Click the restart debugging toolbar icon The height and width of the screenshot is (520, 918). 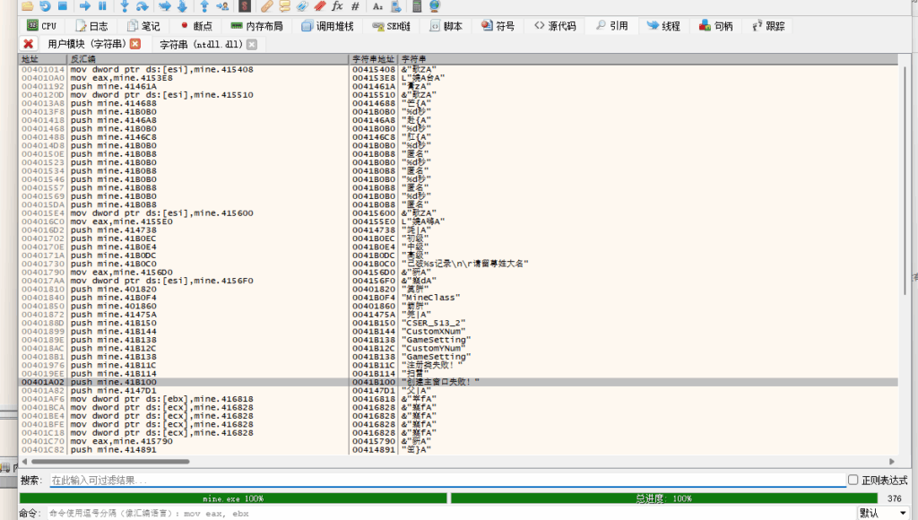[45, 6]
